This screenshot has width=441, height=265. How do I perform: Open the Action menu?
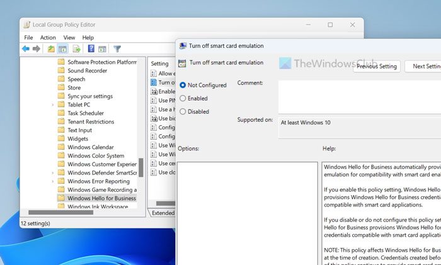pyautogui.click(x=48, y=37)
